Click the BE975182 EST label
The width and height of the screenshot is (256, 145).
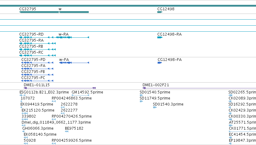[x=74, y=128]
